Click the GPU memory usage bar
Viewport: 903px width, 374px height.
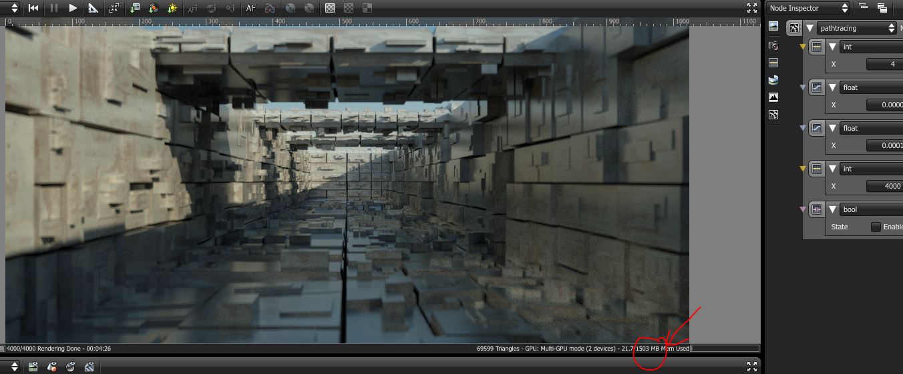[x=725, y=348]
